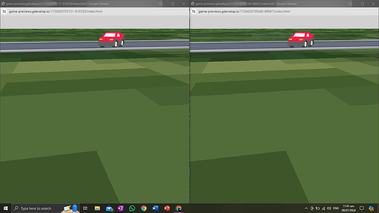Click the taskbar search box

point(36,208)
